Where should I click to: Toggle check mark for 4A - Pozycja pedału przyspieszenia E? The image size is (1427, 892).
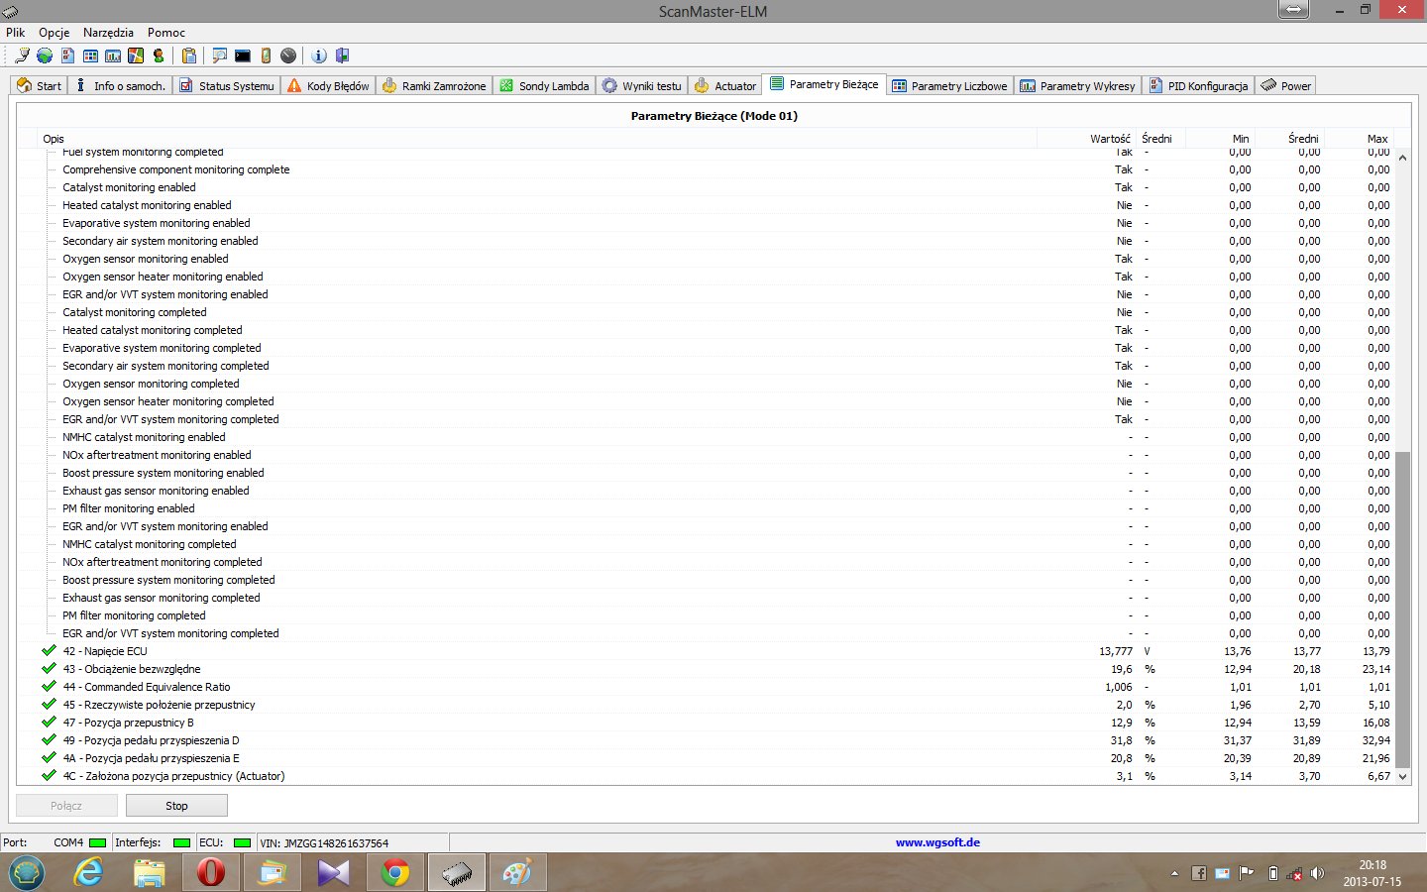tap(49, 758)
